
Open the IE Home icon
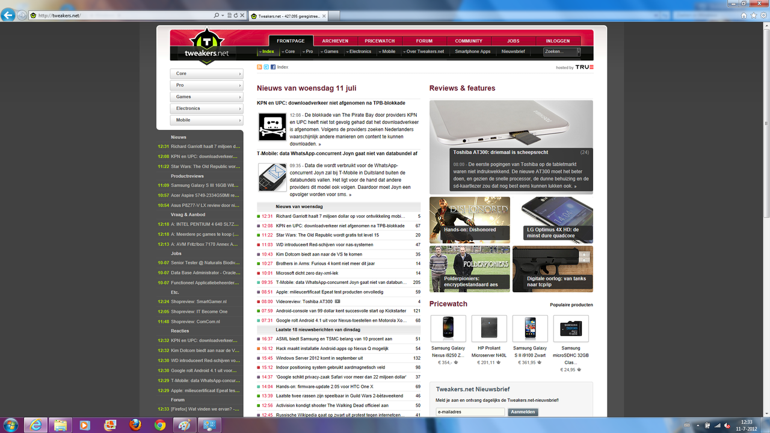click(x=744, y=16)
